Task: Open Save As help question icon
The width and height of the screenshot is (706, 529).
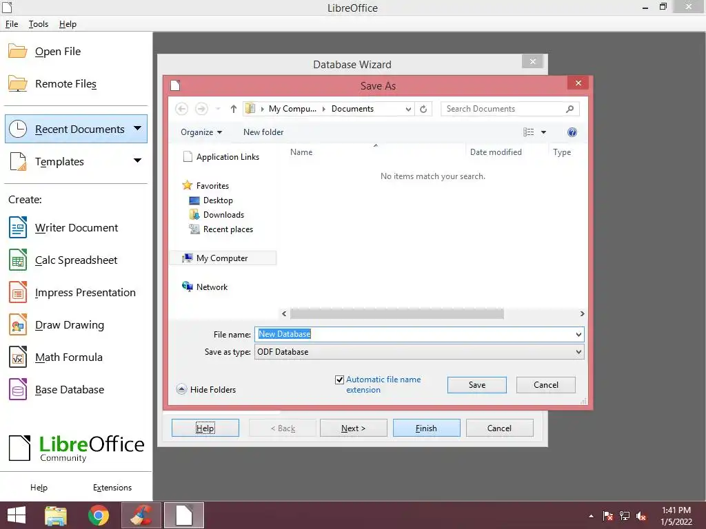Action: coord(572,132)
